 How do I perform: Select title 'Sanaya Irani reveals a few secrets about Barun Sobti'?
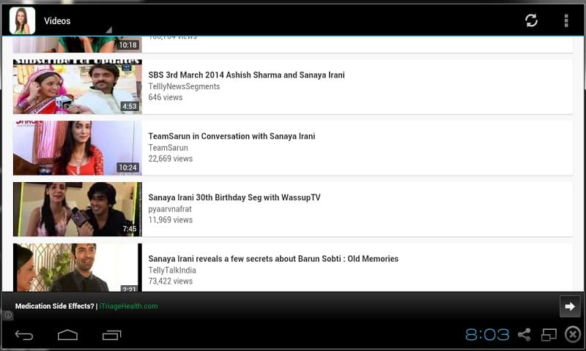[245, 259]
